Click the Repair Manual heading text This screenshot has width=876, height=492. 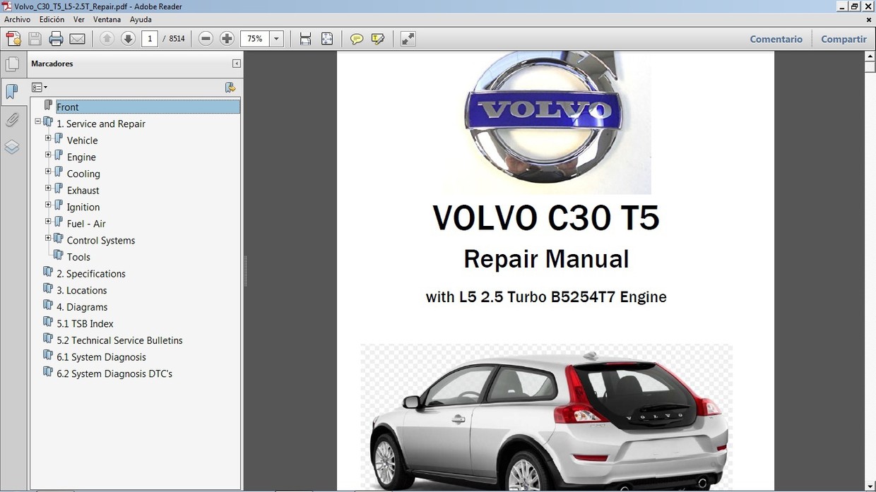tap(546, 259)
